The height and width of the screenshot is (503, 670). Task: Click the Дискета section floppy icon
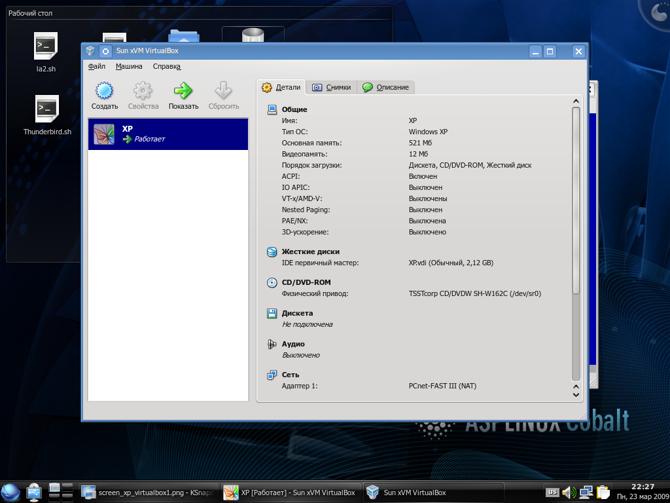pyautogui.click(x=272, y=313)
